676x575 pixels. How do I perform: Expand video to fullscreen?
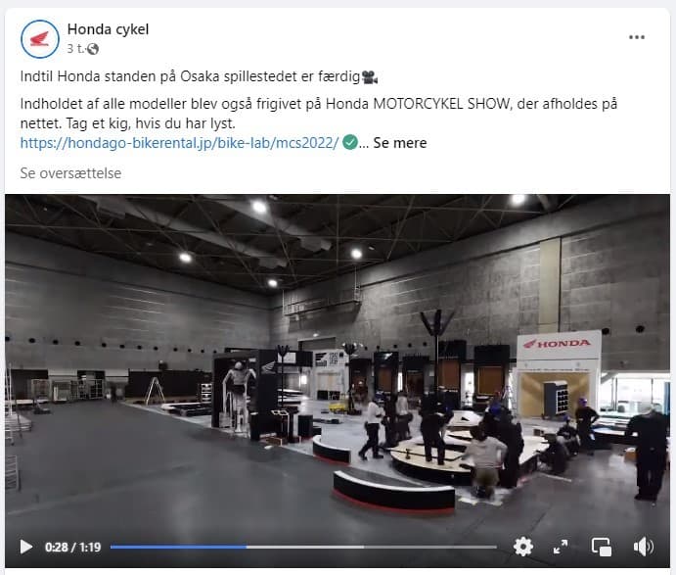point(561,547)
